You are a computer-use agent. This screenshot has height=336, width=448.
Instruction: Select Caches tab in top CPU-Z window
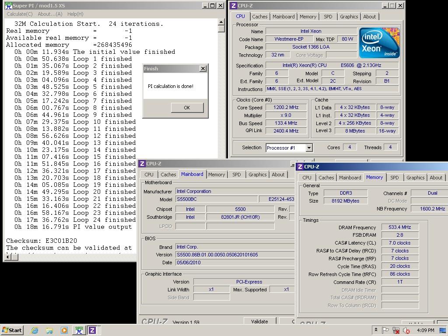pyautogui.click(x=260, y=17)
